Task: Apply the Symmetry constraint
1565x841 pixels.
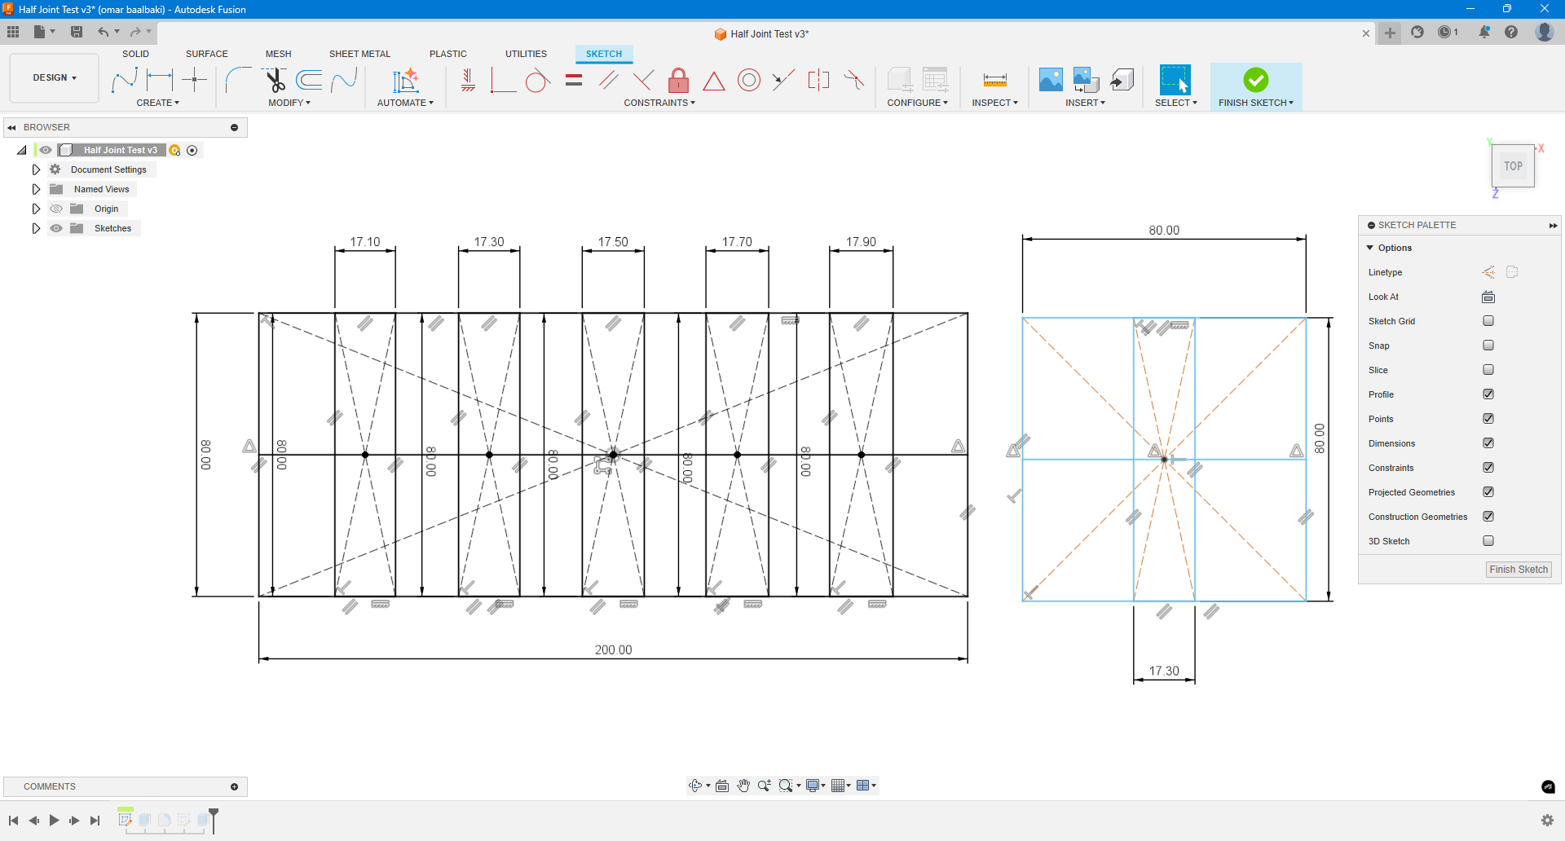Action: click(818, 80)
